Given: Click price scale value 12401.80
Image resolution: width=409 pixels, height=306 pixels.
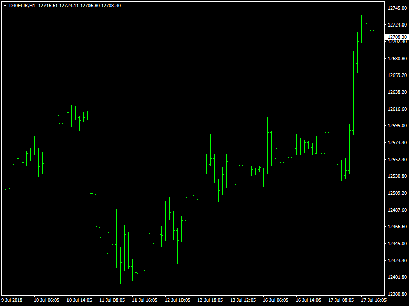Looking at the screenshot, I should coord(397,277).
